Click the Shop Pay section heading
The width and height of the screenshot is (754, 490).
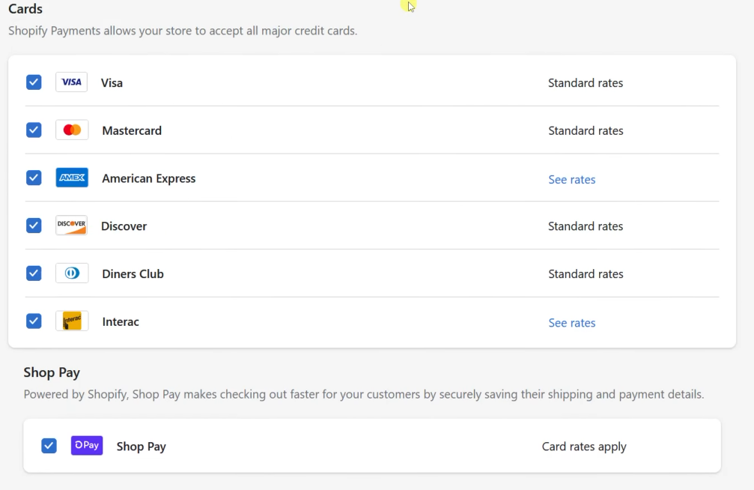coord(52,372)
